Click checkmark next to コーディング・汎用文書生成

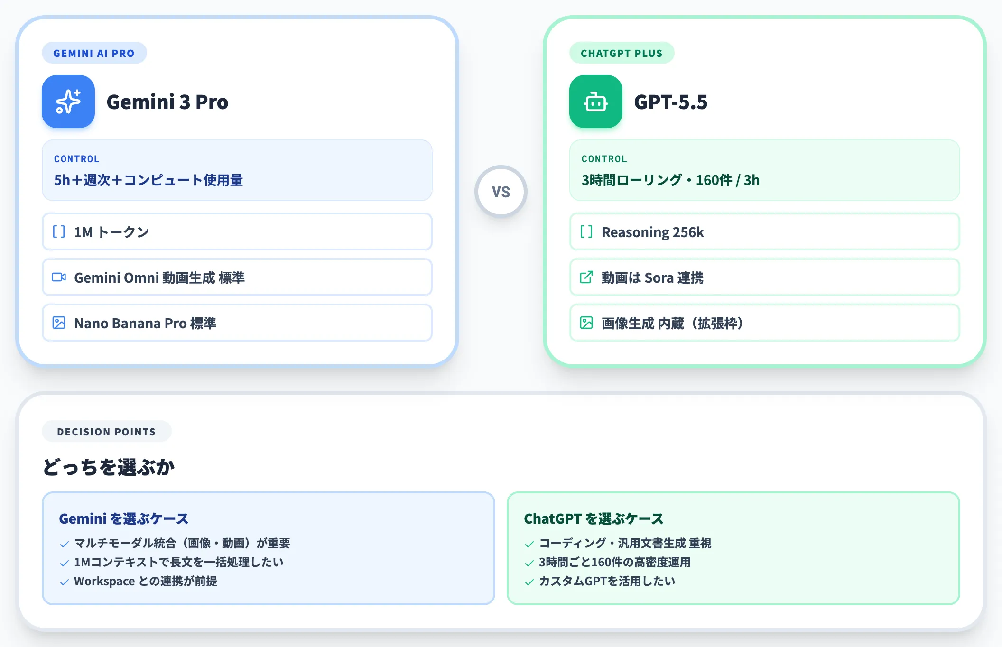click(x=529, y=544)
